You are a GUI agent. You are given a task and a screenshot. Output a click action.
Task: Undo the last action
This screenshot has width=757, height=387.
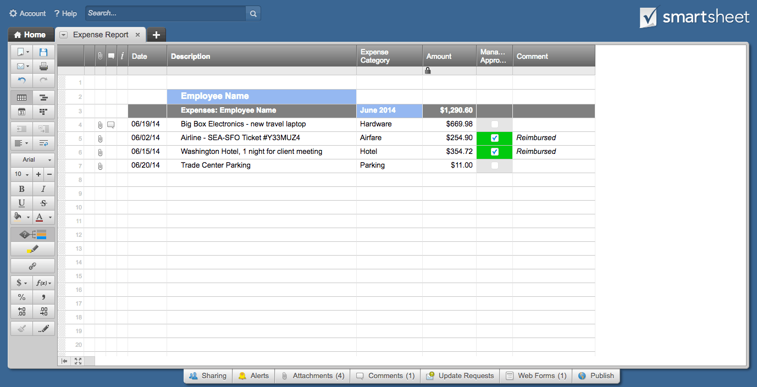click(x=21, y=81)
